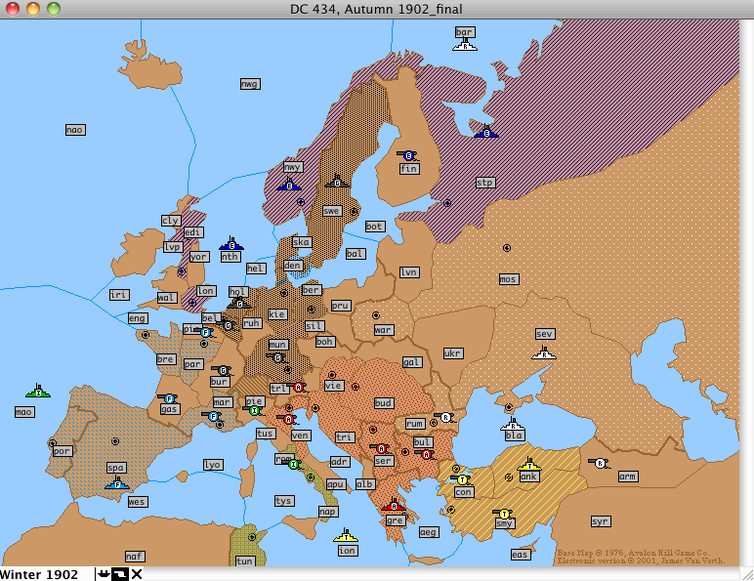Click the French army in pic

[205, 332]
